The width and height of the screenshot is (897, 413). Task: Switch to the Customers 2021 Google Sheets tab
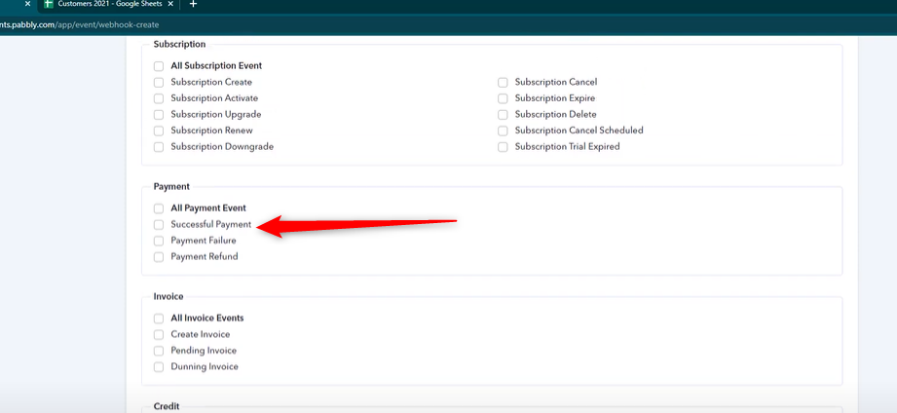[109, 5]
